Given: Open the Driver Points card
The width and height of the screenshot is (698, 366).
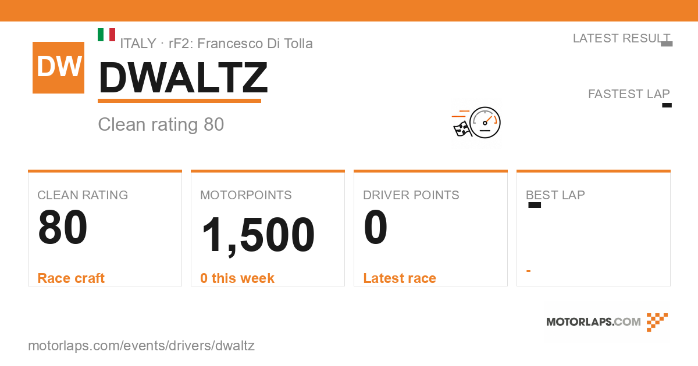Looking at the screenshot, I should [430, 228].
